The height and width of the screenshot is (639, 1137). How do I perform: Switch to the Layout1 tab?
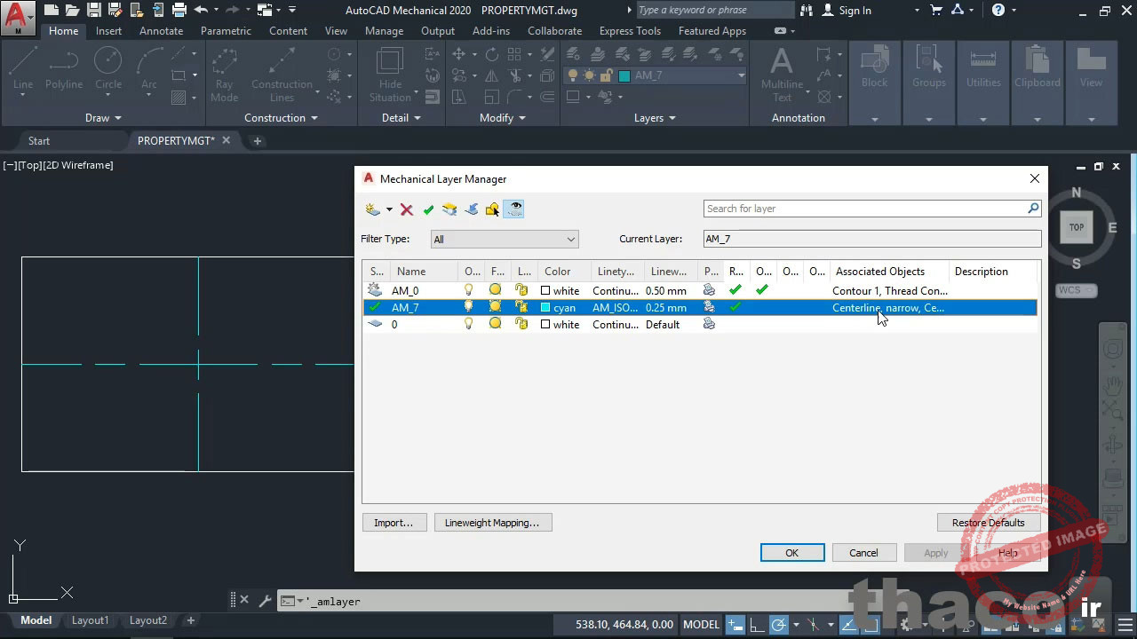(x=90, y=620)
